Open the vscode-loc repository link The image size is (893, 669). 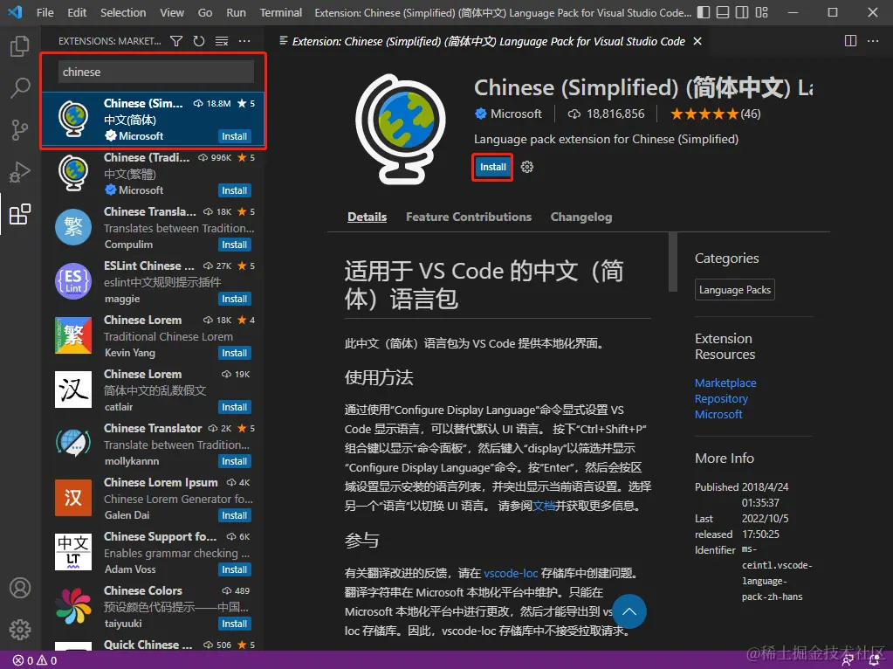[511, 573]
